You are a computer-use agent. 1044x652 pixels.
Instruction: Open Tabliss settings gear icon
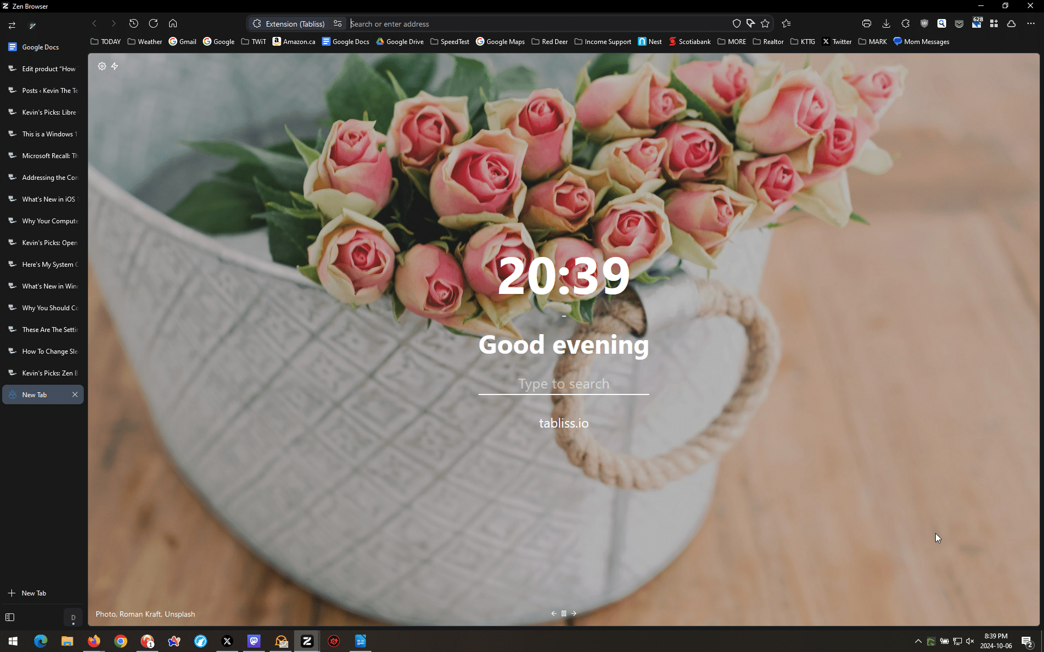[102, 66]
